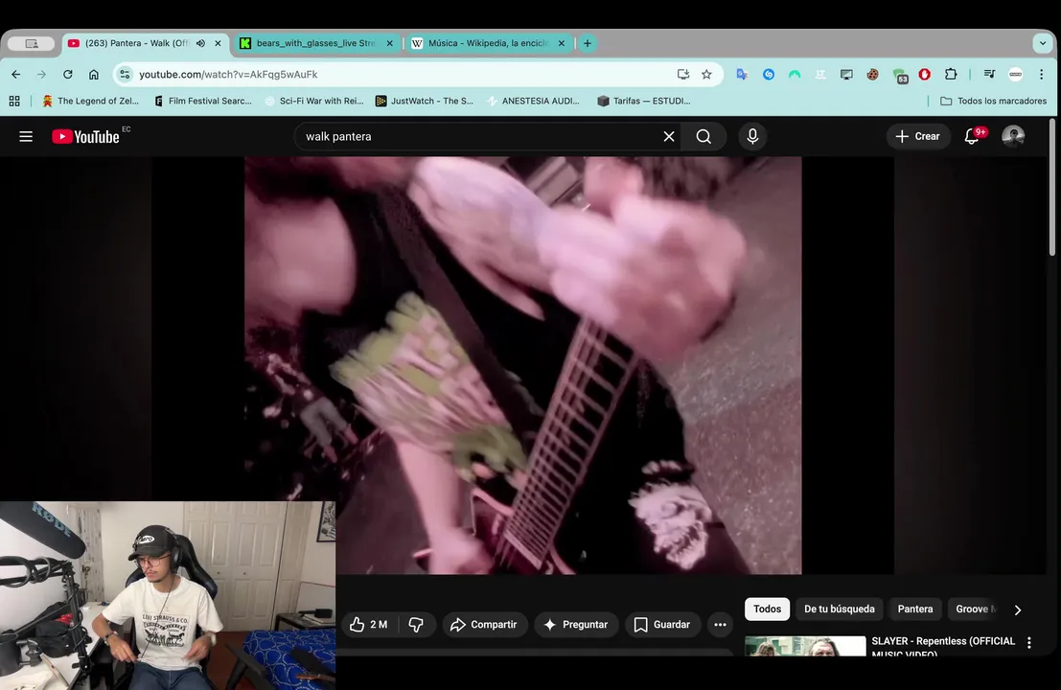Open Tarifas — ESTUDI... bookmark
1061x690 pixels.
(644, 101)
